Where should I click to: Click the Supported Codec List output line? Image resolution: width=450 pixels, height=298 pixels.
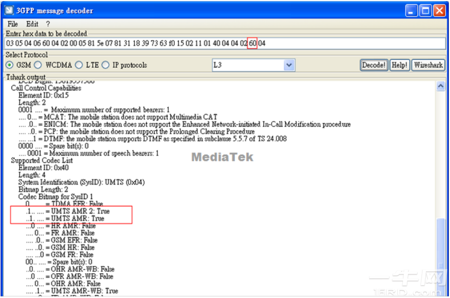point(42,160)
